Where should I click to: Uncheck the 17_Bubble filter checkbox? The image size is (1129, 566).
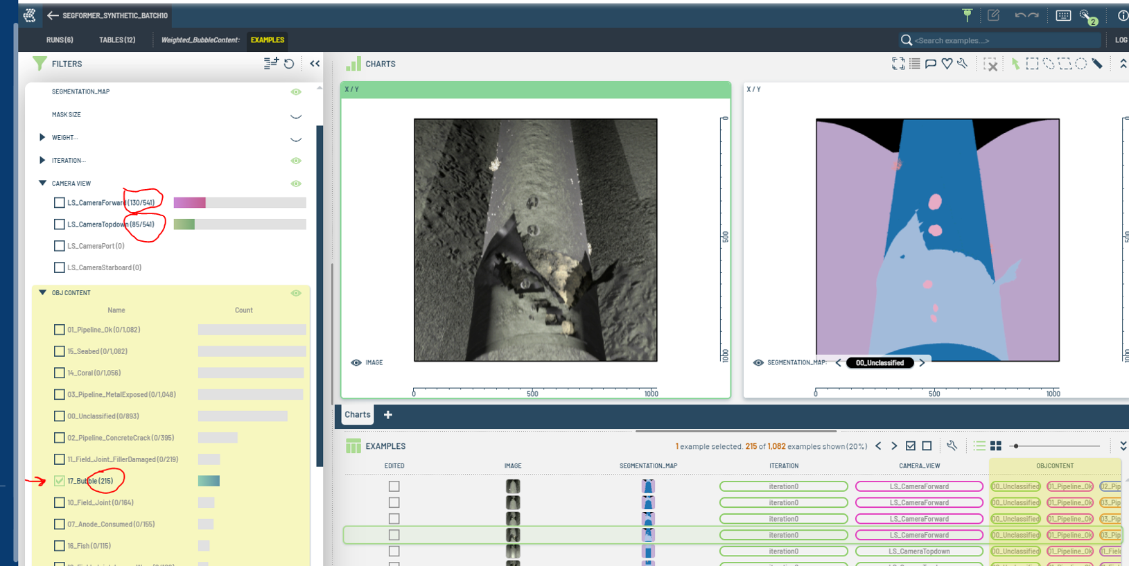60,481
